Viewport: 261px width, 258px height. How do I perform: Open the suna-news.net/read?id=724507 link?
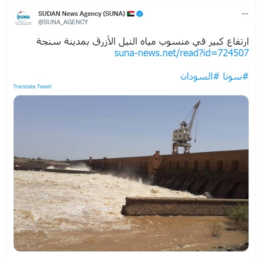tap(181, 53)
